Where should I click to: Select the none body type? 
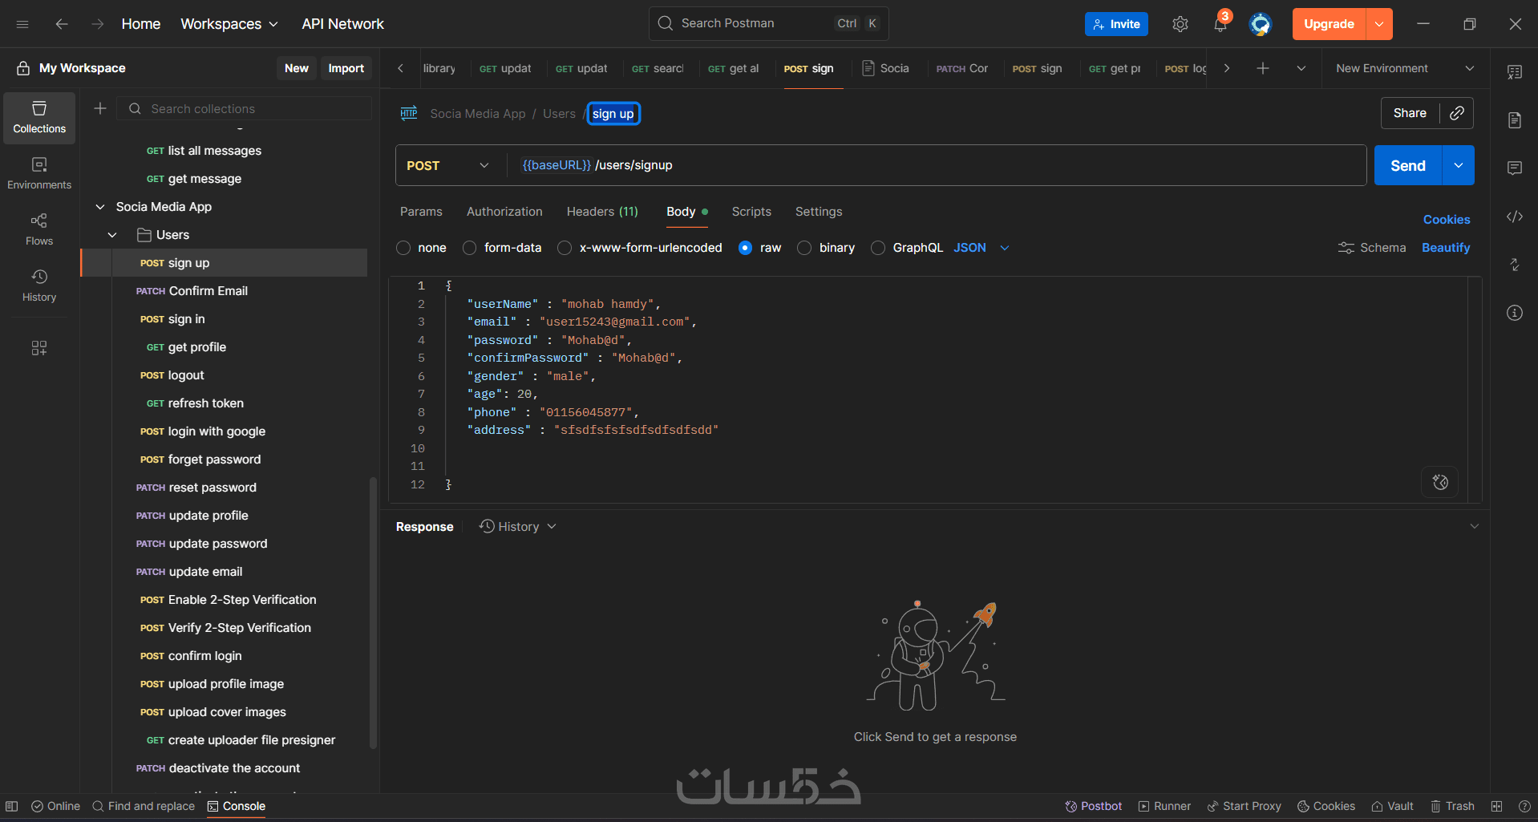pos(403,248)
